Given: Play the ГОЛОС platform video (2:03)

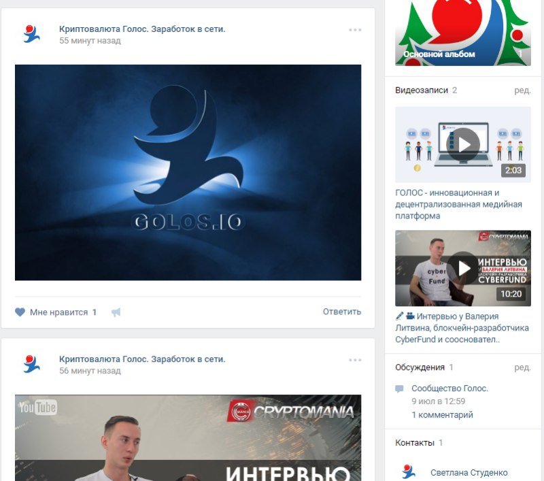Looking at the screenshot, I should tap(463, 145).
